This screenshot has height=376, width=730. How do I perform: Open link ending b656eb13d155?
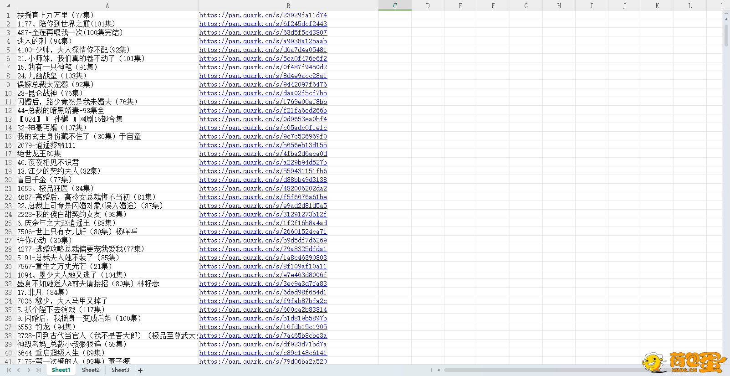tap(263, 145)
